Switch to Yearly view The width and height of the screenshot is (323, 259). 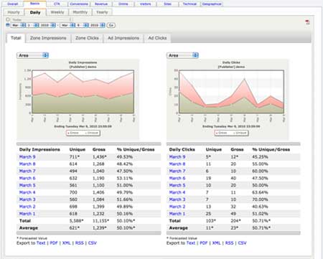click(102, 12)
